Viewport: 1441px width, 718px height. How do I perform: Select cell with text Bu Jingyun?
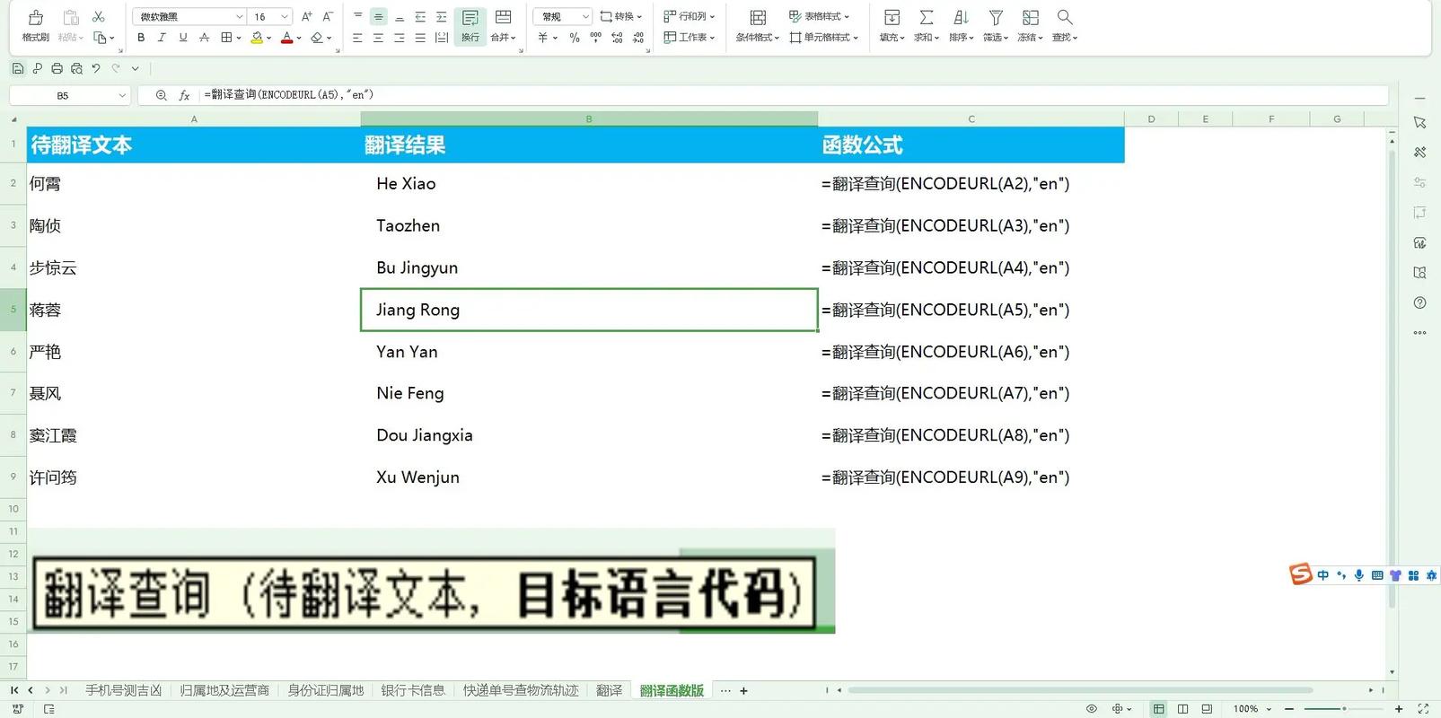tap(589, 267)
